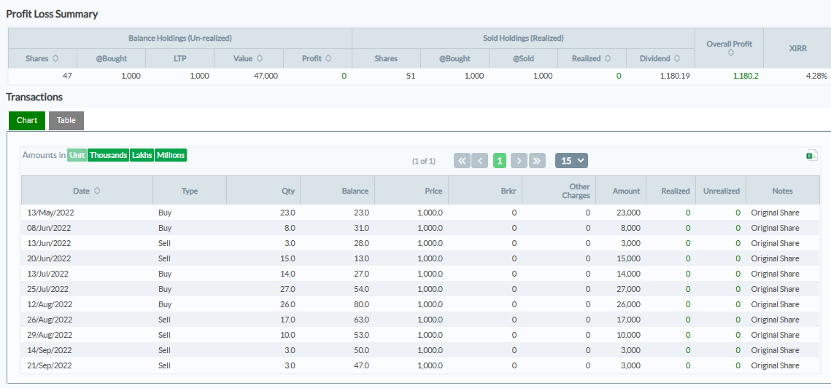
Task: Sort by Overall Profit column
Action: (x=730, y=53)
